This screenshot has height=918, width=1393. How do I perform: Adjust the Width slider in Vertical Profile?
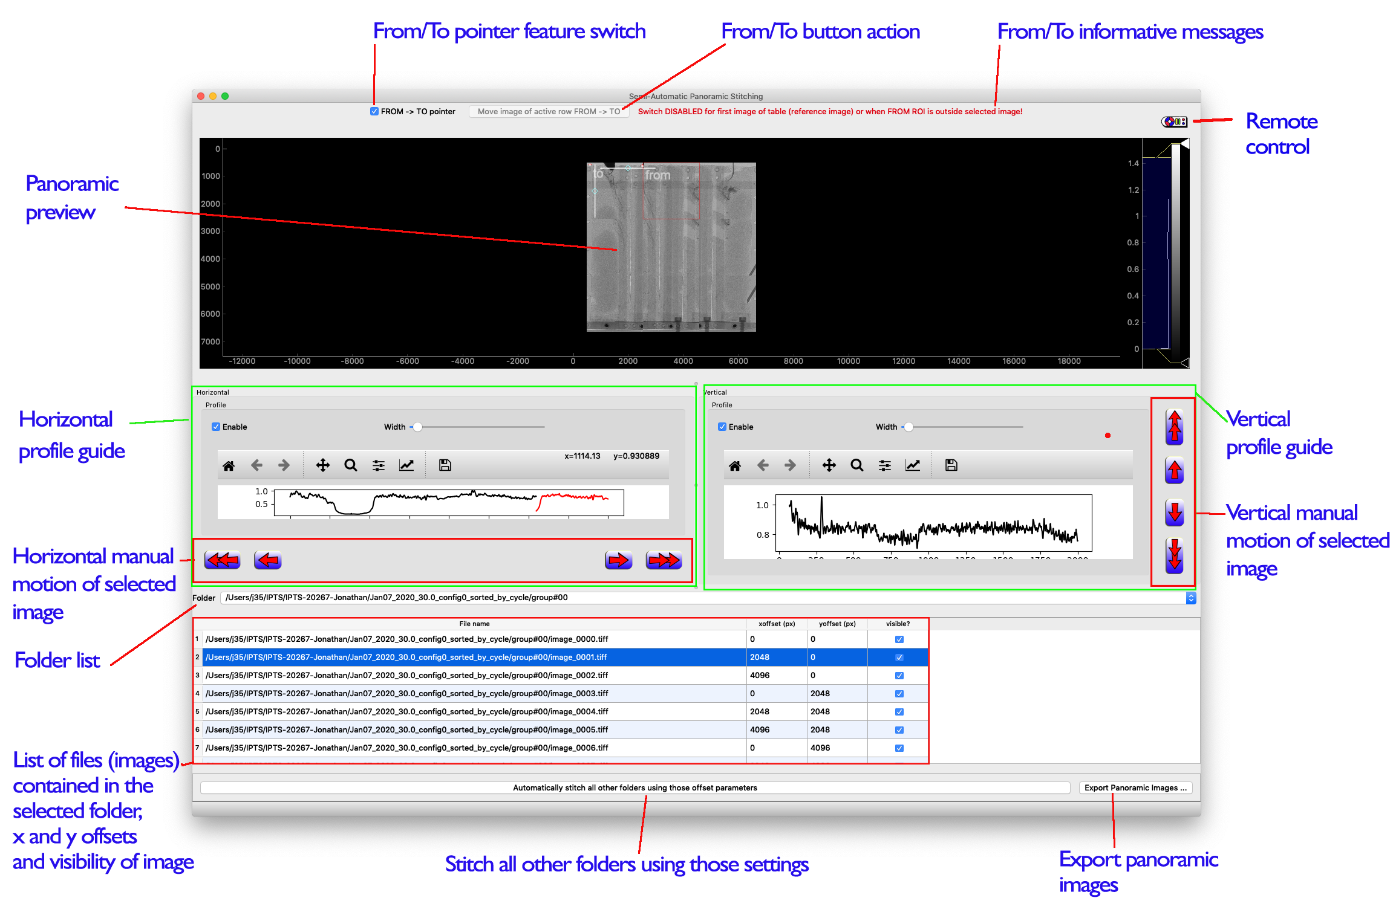tap(908, 427)
